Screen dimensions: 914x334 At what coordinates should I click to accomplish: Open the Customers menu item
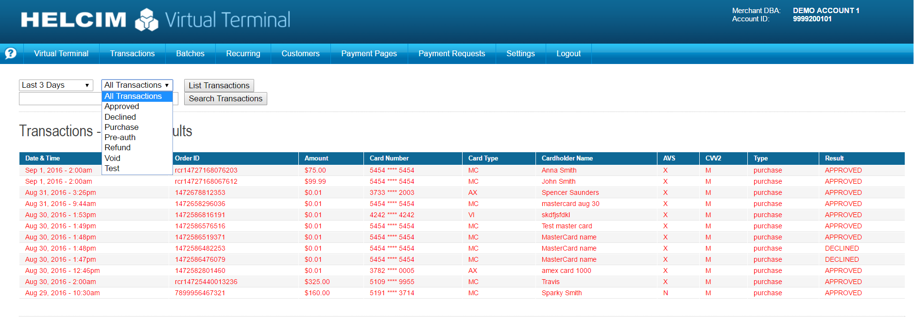click(x=300, y=54)
